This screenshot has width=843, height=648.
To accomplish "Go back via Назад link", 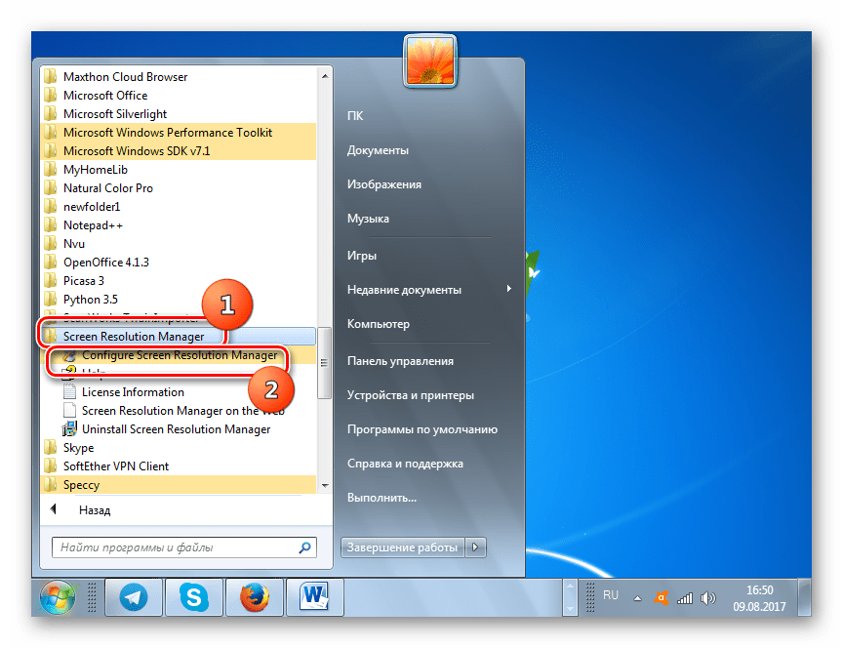I will pyautogui.click(x=94, y=509).
